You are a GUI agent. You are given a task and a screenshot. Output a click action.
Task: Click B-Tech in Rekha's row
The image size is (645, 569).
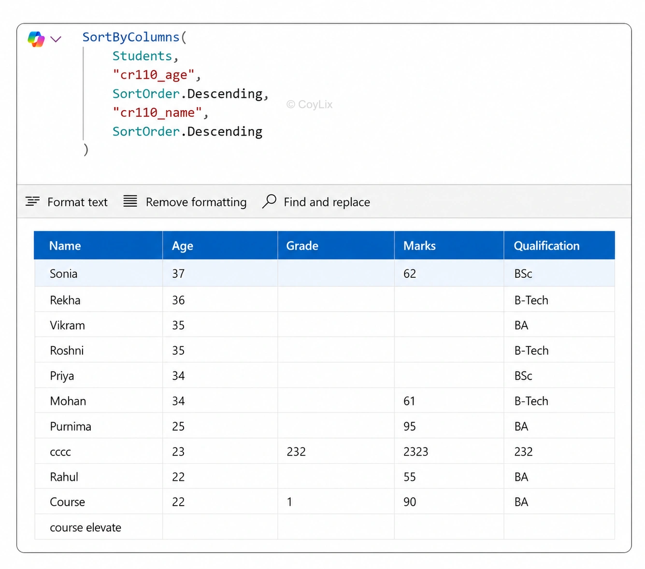click(531, 300)
